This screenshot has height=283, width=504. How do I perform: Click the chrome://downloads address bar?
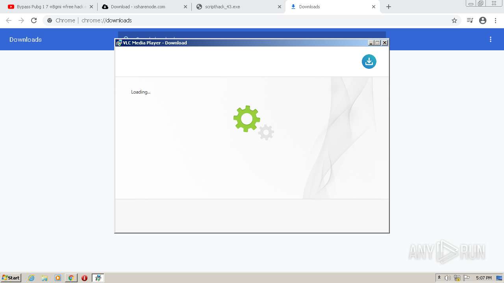(x=252, y=20)
